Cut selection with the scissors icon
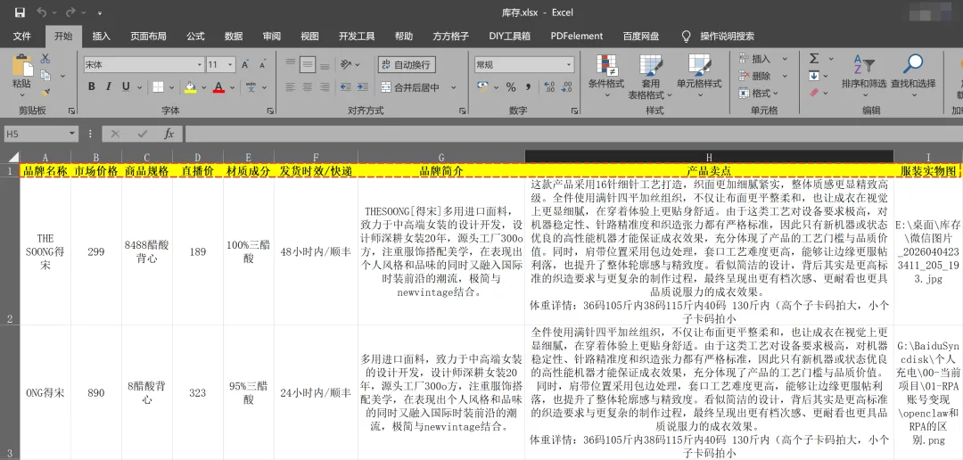Image resolution: width=963 pixels, height=460 pixels. pos(45,59)
